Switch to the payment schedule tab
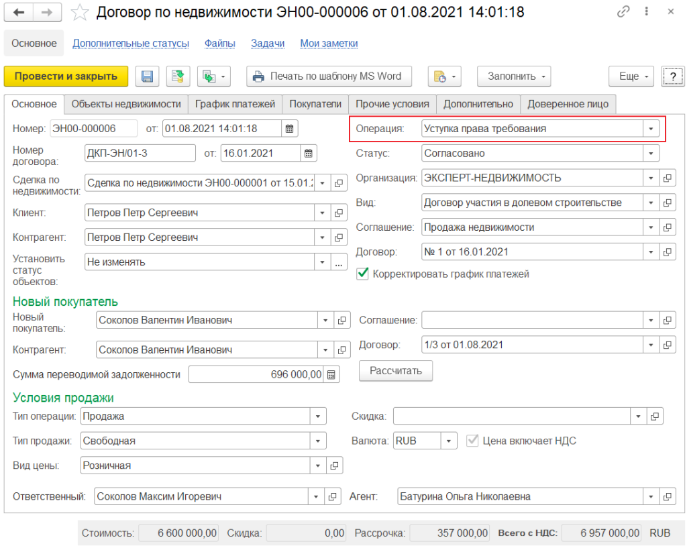Viewport: 687px width, 548px height. tap(235, 104)
